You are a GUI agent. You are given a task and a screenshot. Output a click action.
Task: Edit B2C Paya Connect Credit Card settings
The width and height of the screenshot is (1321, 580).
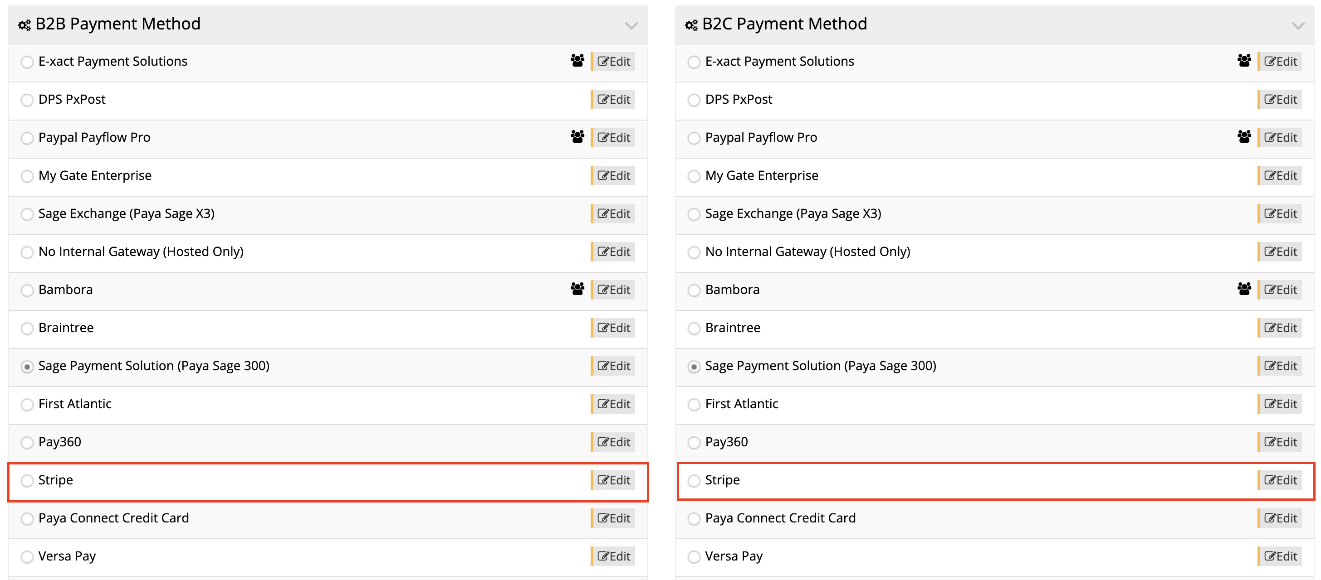click(1280, 518)
